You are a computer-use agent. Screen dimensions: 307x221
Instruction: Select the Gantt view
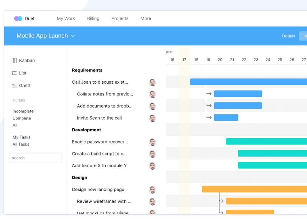[x=25, y=86]
